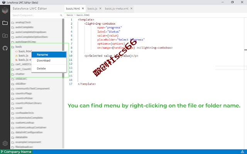The height and width of the screenshot is (154, 247).
Task: Place cursor on the label="Status" line
Action: pos(109,32)
